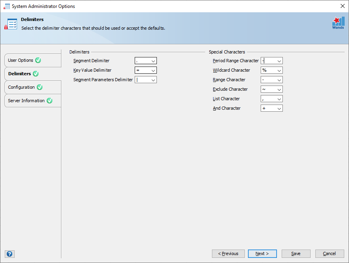
Task: Expand the Segment Parameters Delimiter dropdown arrow
Action: tap(153, 80)
